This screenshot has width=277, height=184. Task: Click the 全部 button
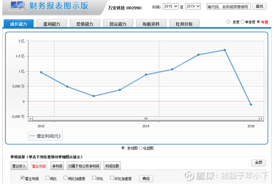pyautogui.click(x=258, y=162)
